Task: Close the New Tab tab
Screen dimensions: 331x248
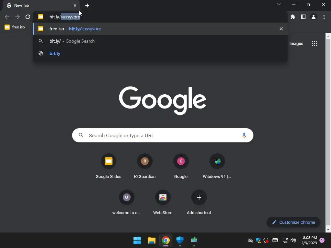Action: (x=75, y=5)
